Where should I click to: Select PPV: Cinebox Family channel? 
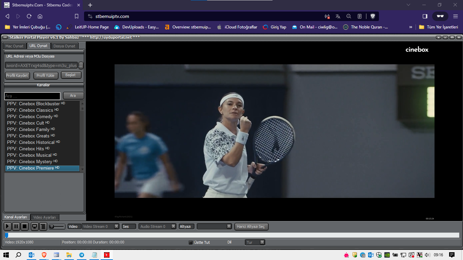coord(42,129)
